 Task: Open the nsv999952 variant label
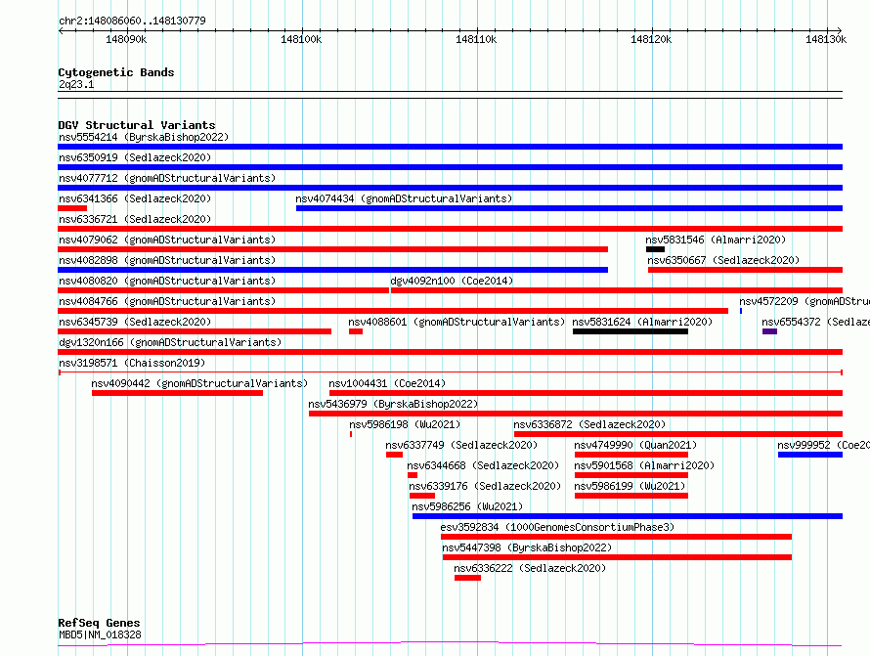click(823, 445)
